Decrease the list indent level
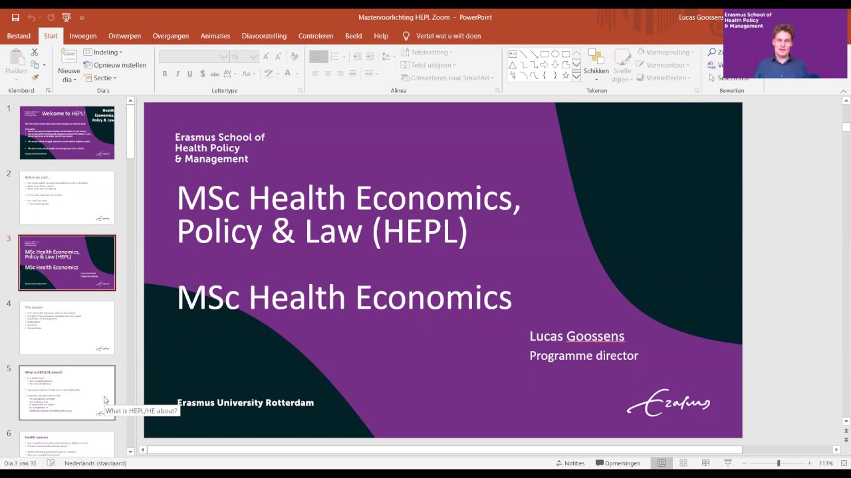This screenshot has height=478, width=851. tap(357, 56)
